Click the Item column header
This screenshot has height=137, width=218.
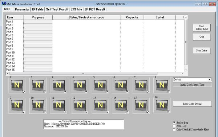14,17
